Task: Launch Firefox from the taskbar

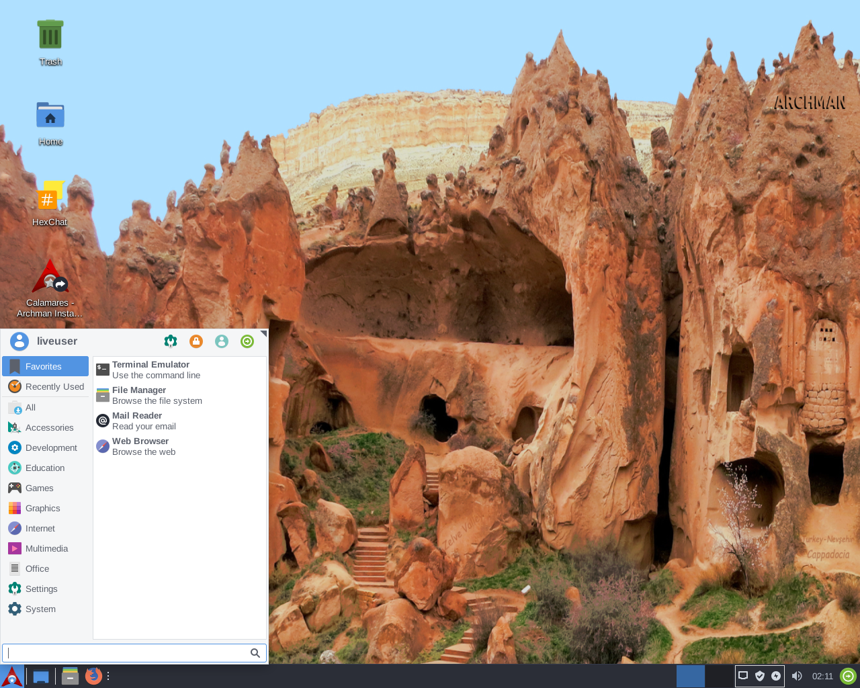Action: 93,676
